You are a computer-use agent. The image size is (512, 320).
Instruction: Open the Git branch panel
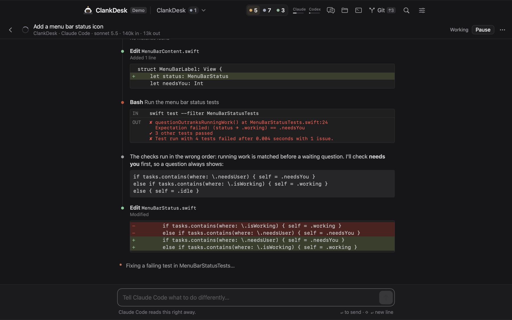(382, 10)
